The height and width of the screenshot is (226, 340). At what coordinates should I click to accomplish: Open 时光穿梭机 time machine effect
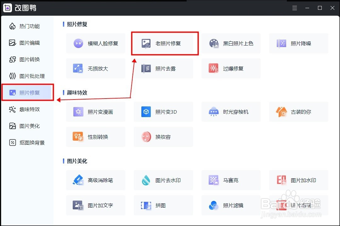tap(231, 112)
